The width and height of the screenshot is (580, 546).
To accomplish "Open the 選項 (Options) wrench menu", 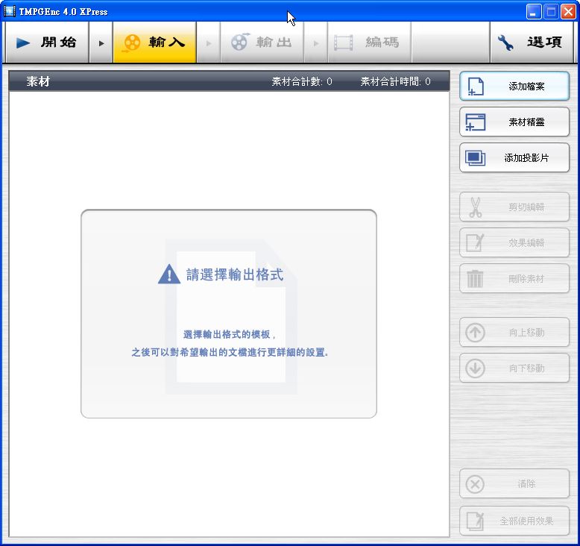I will coord(532,43).
